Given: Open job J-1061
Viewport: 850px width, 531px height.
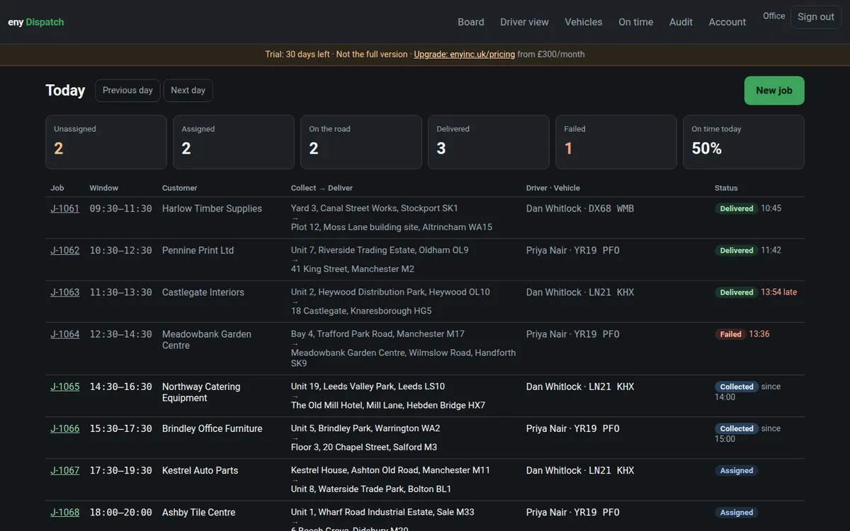Looking at the screenshot, I should 65,209.
